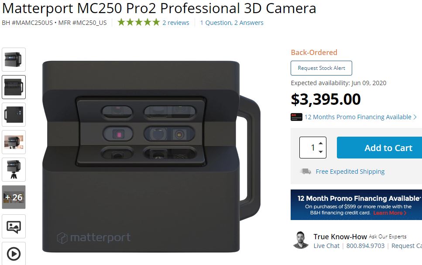This screenshot has width=422, height=265.
Task: Click the matterport logo on the camera image
Action: coord(94,237)
